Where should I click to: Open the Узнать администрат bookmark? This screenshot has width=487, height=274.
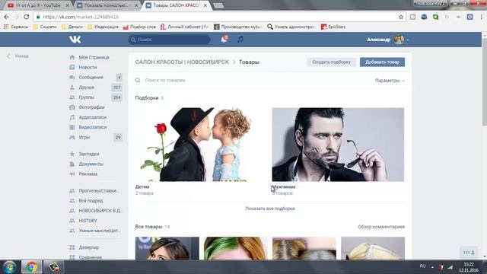click(x=291, y=27)
